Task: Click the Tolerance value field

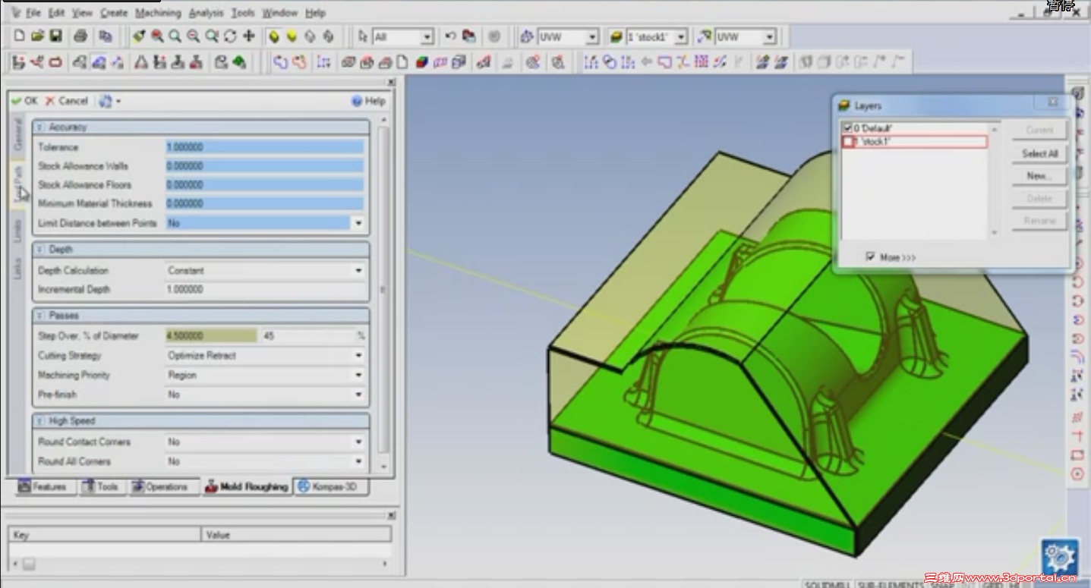Action: click(x=265, y=147)
